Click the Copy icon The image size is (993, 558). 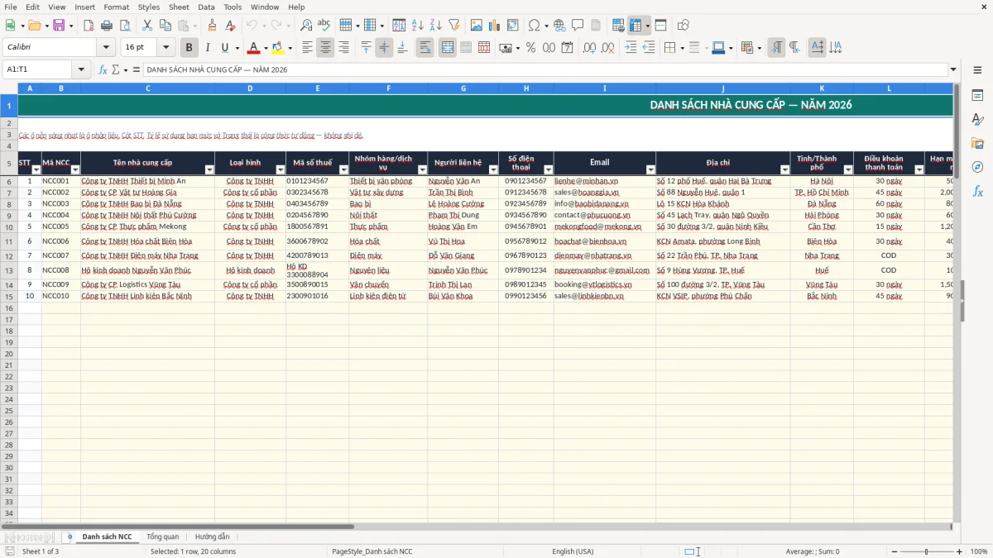pos(165,26)
